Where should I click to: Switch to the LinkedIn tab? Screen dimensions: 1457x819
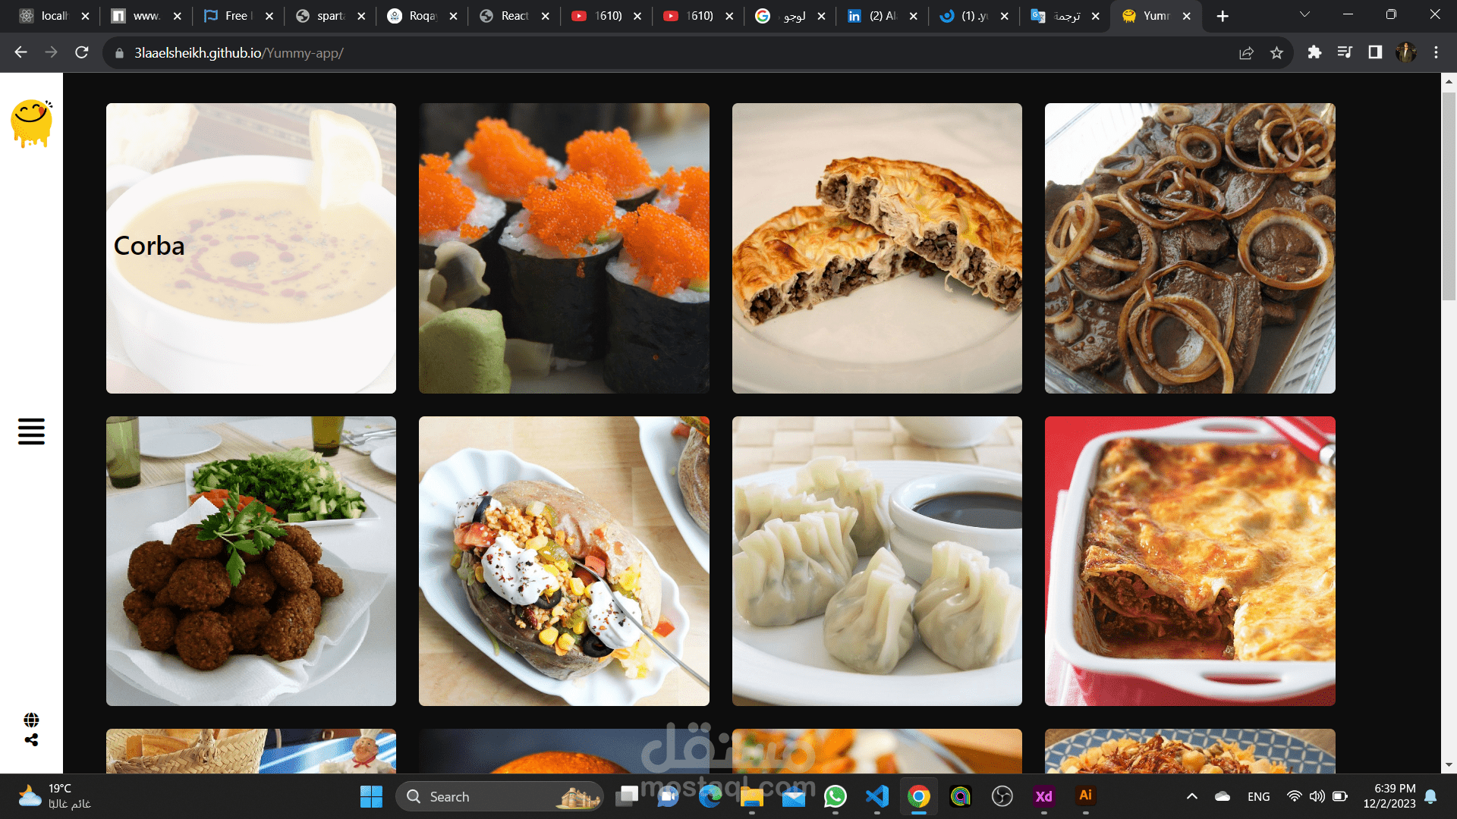click(881, 16)
